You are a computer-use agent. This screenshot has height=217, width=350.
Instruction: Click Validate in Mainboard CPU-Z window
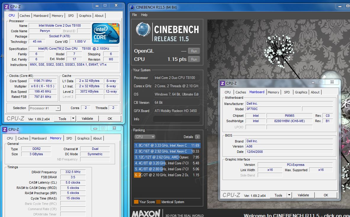[303, 195]
